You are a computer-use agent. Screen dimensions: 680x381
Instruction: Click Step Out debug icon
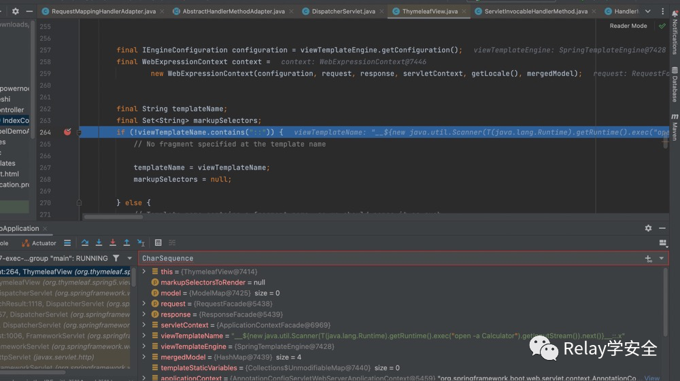click(126, 243)
